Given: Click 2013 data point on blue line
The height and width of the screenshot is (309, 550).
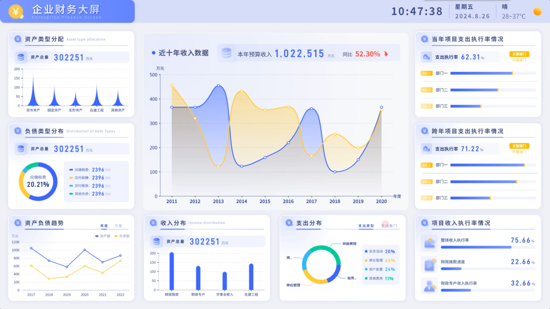Looking at the screenshot, I should (218, 85).
